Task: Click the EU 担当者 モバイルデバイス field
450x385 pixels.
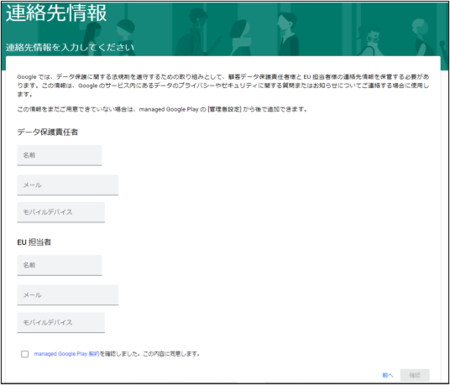Action: 61,322
